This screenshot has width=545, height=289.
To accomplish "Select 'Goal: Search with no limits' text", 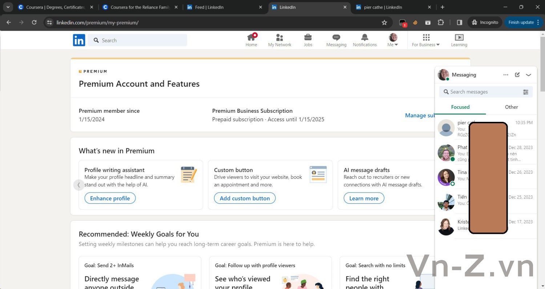I will [375, 265].
